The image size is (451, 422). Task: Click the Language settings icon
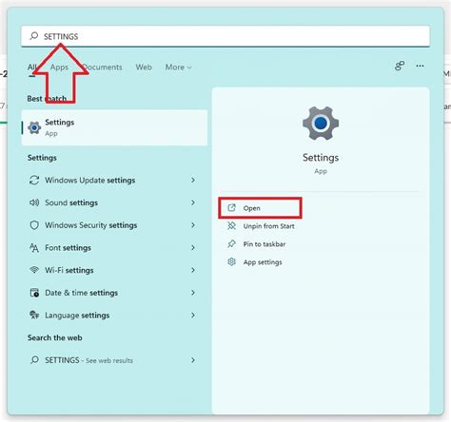[x=34, y=315]
